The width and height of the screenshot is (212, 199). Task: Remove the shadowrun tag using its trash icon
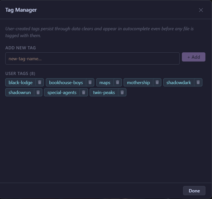(x=38, y=92)
